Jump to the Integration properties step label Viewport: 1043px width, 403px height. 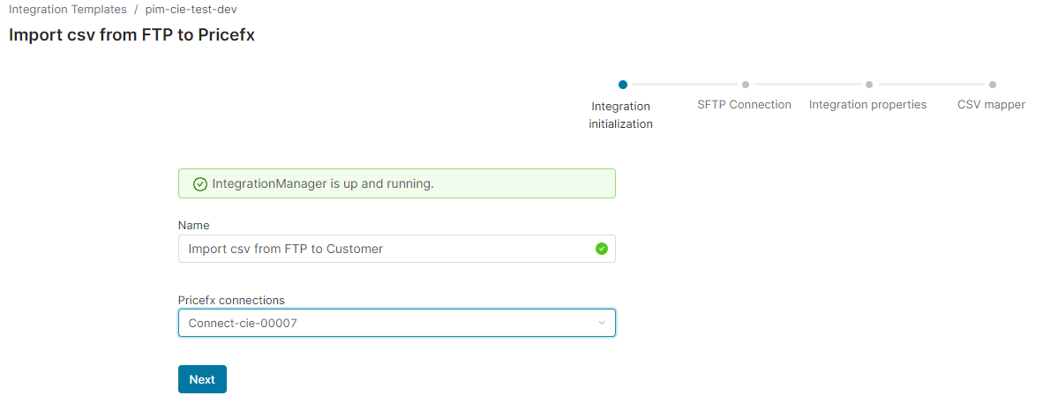point(867,105)
